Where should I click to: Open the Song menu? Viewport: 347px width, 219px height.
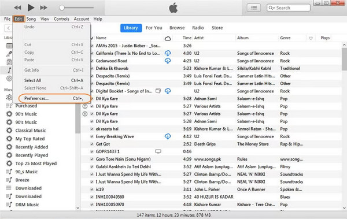click(x=31, y=19)
